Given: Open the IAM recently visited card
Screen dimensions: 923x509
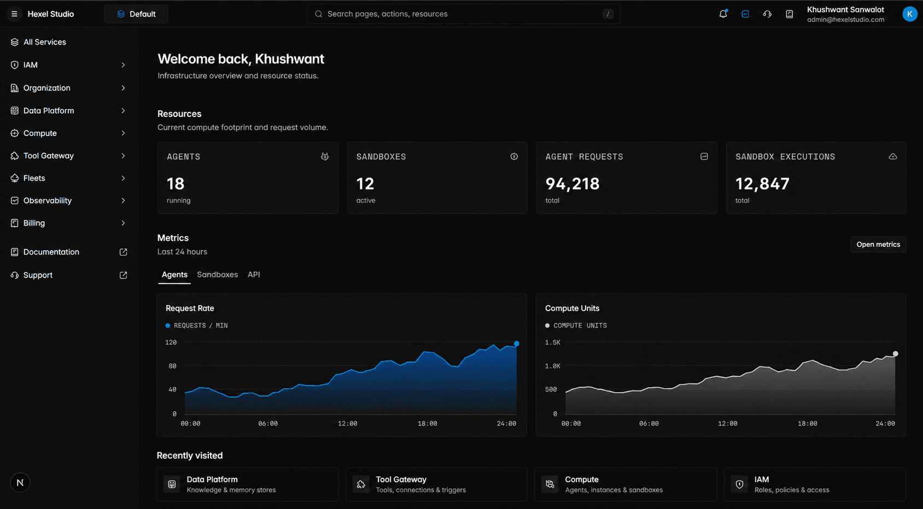Looking at the screenshot, I should (815, 484).
